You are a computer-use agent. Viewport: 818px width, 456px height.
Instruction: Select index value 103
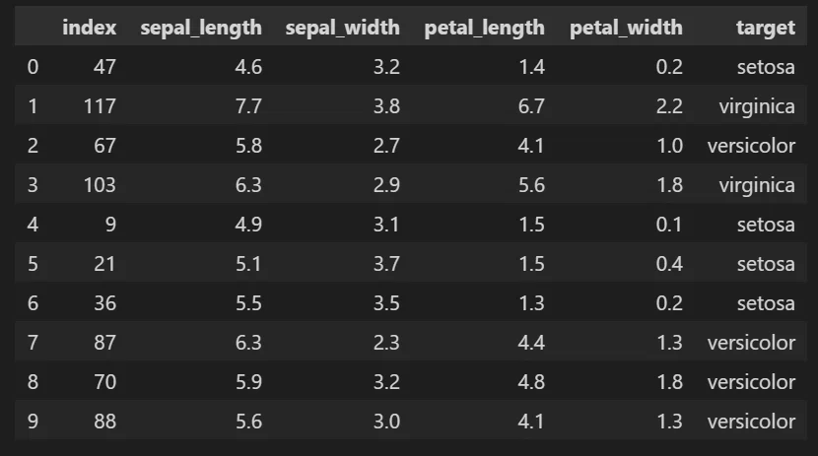click(x=100, y=185)
